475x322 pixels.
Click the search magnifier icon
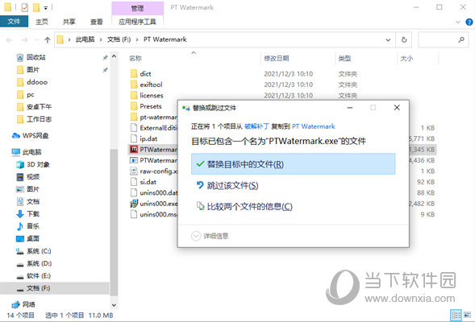[x=461, y=39]
